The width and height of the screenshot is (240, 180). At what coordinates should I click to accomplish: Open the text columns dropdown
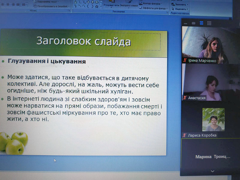click(24, 4)
